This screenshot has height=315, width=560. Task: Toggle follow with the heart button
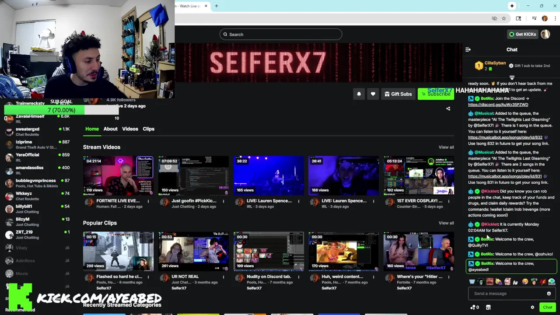click(x=373, y=94)
